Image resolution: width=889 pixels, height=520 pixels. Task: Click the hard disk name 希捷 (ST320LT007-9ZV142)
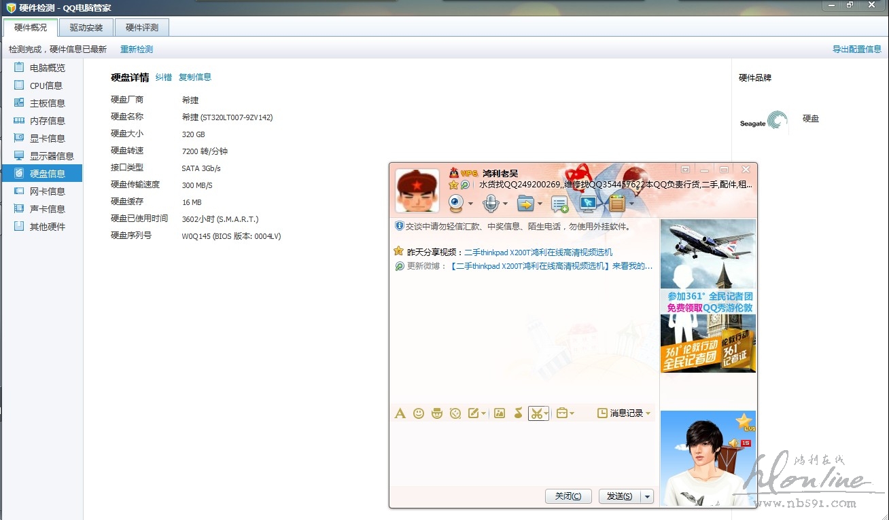tap(227, 117)
